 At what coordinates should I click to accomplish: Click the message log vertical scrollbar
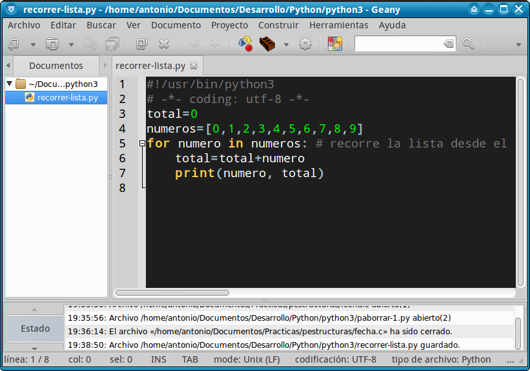518,333
